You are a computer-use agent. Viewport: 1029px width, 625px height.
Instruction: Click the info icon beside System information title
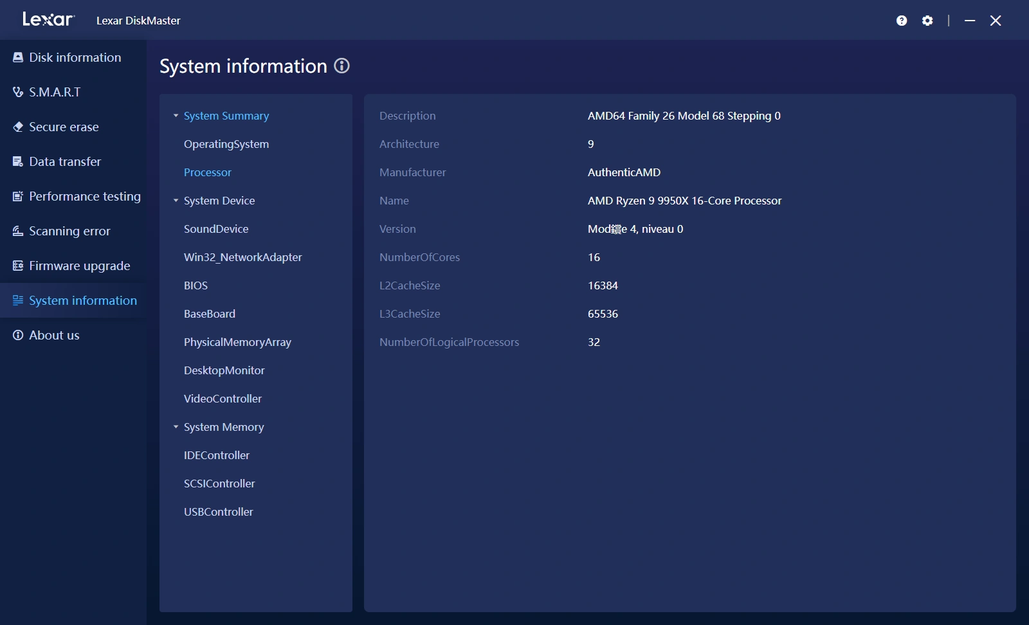(x=342, y=66)
